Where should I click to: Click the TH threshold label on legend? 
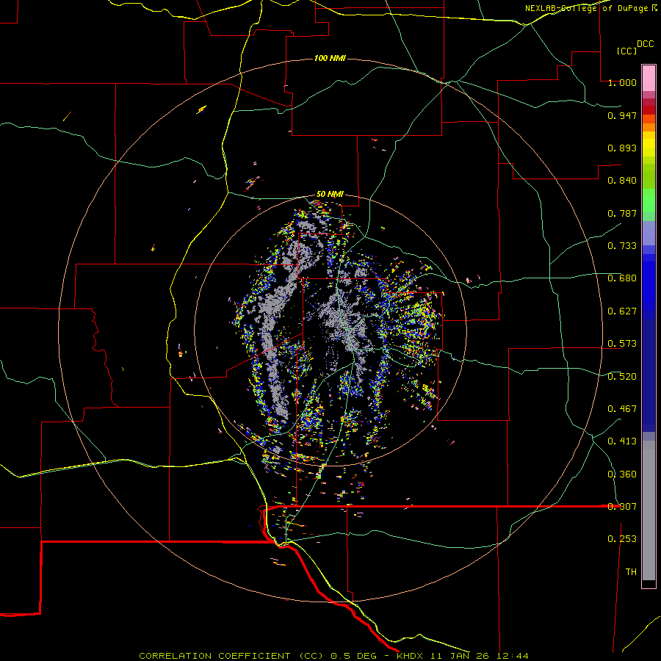click(631, 572)
